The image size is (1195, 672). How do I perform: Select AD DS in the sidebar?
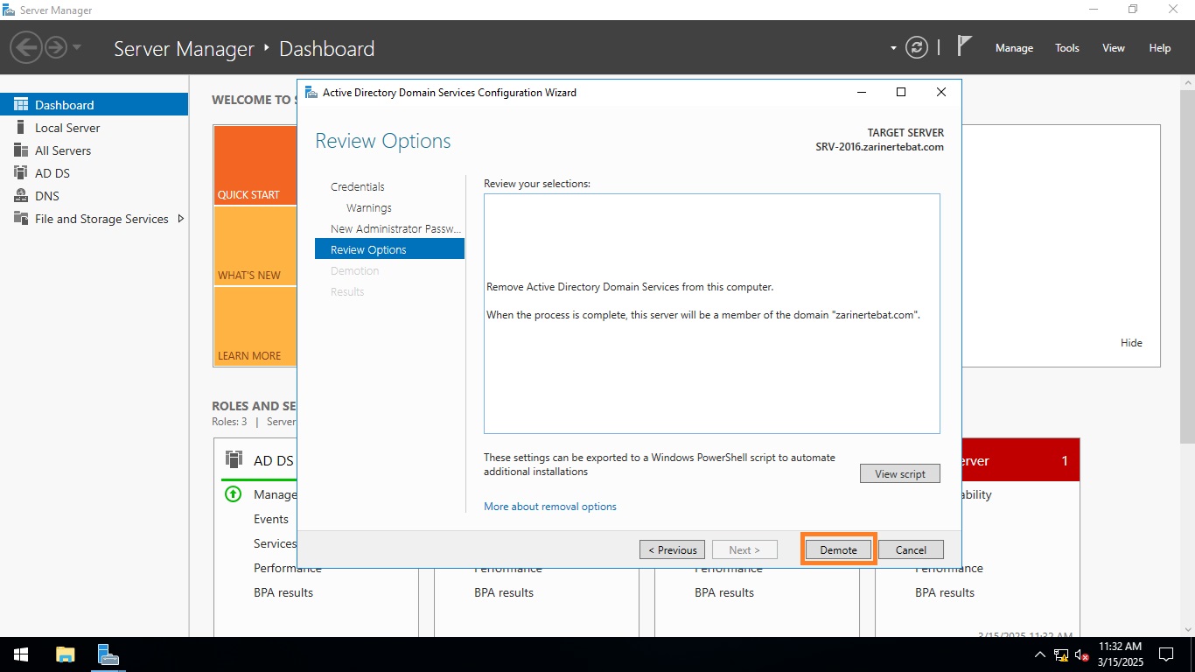(94, 172)
